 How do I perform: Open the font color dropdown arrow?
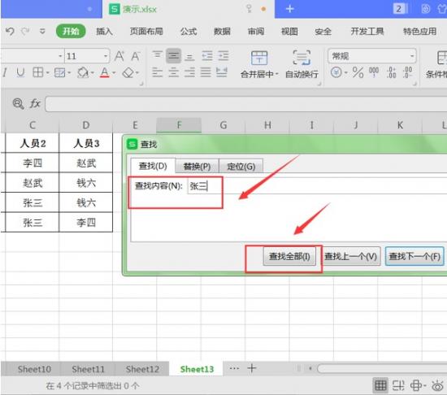pyautogui.click(x=114, y=73)
